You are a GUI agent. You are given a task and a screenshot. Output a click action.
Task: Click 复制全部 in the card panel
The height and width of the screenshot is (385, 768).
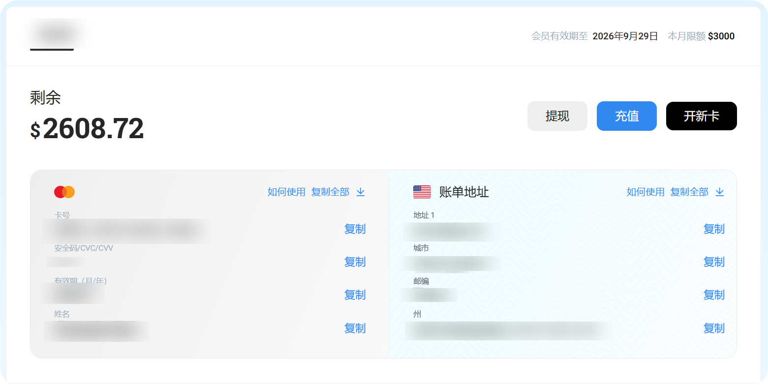coord(330,192)
